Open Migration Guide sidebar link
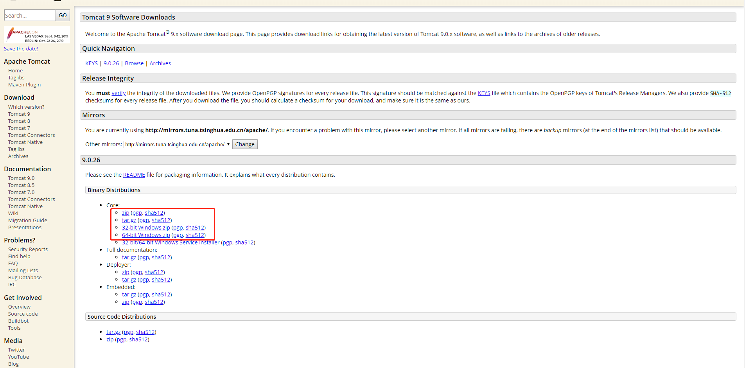The width and height of the screenshot is (745, 368). tap(28, 221)
